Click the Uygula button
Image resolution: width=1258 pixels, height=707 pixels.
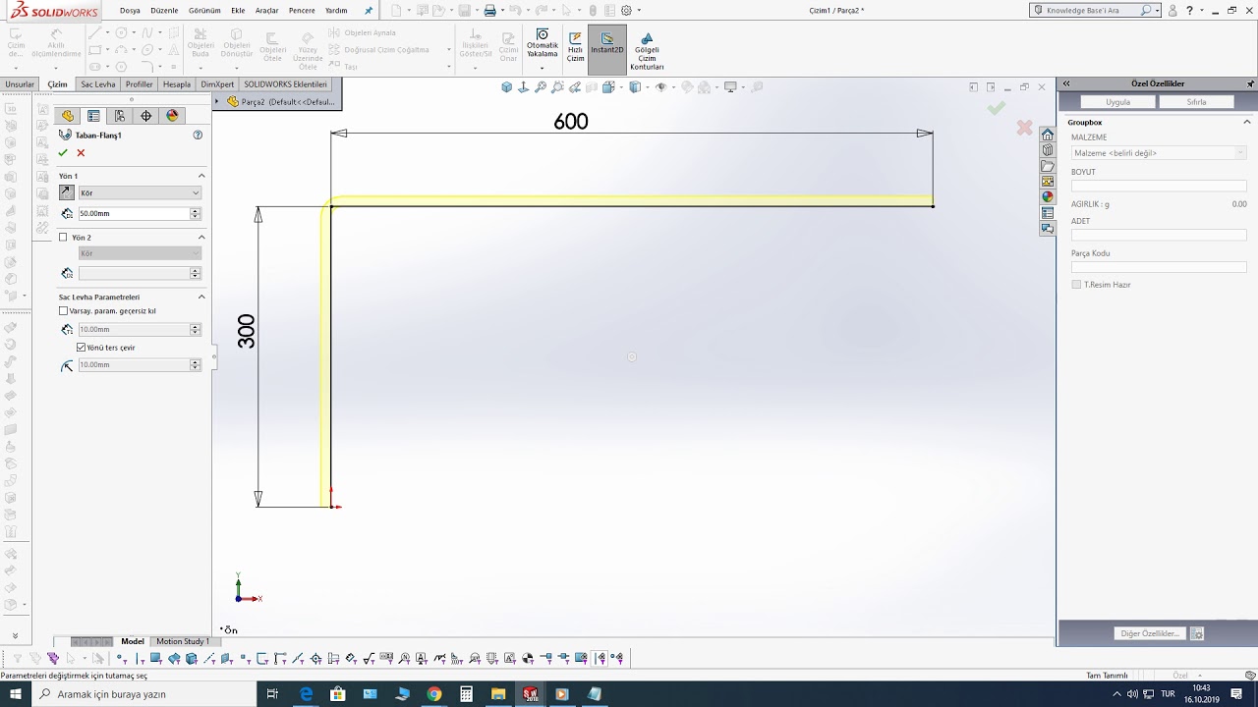pyautogui.click(x=1118, y=102)
